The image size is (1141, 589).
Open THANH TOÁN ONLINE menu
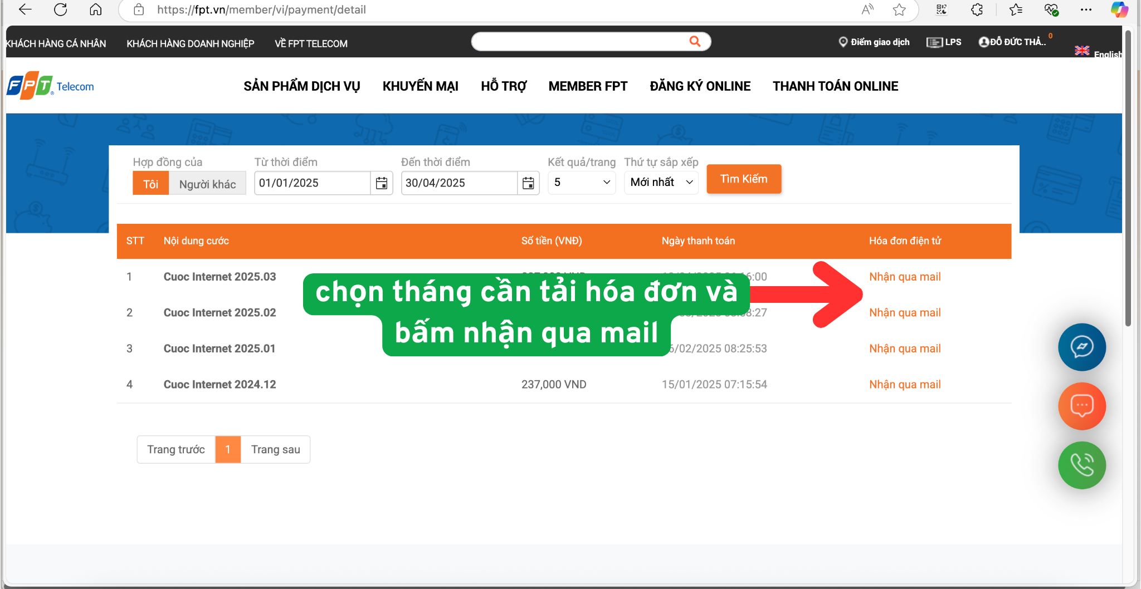tap(835, 86)
